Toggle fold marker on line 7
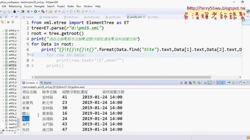Image resolution: width=250 pixels, height=140 pixels. click(x=30, y=55)
